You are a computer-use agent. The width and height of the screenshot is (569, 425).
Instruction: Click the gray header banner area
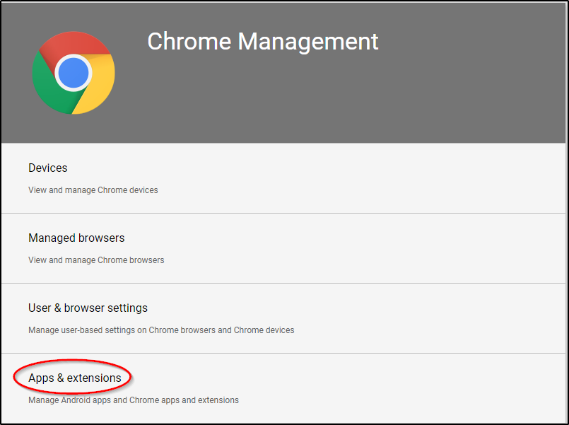tap(424, 99)
